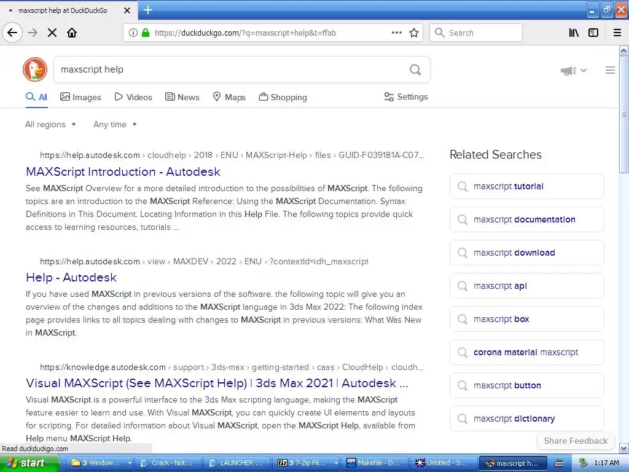The image size is (629, 472).
Task: Click the system tray network icon
Action: tap(584, 463)
